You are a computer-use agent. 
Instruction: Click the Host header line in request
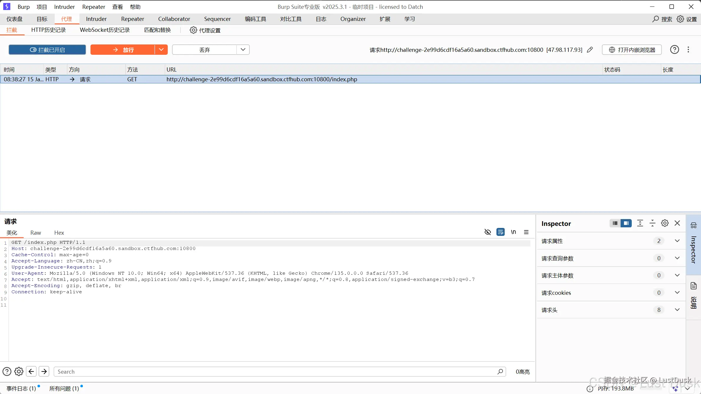pyautogui.click(x=103, y=249)
